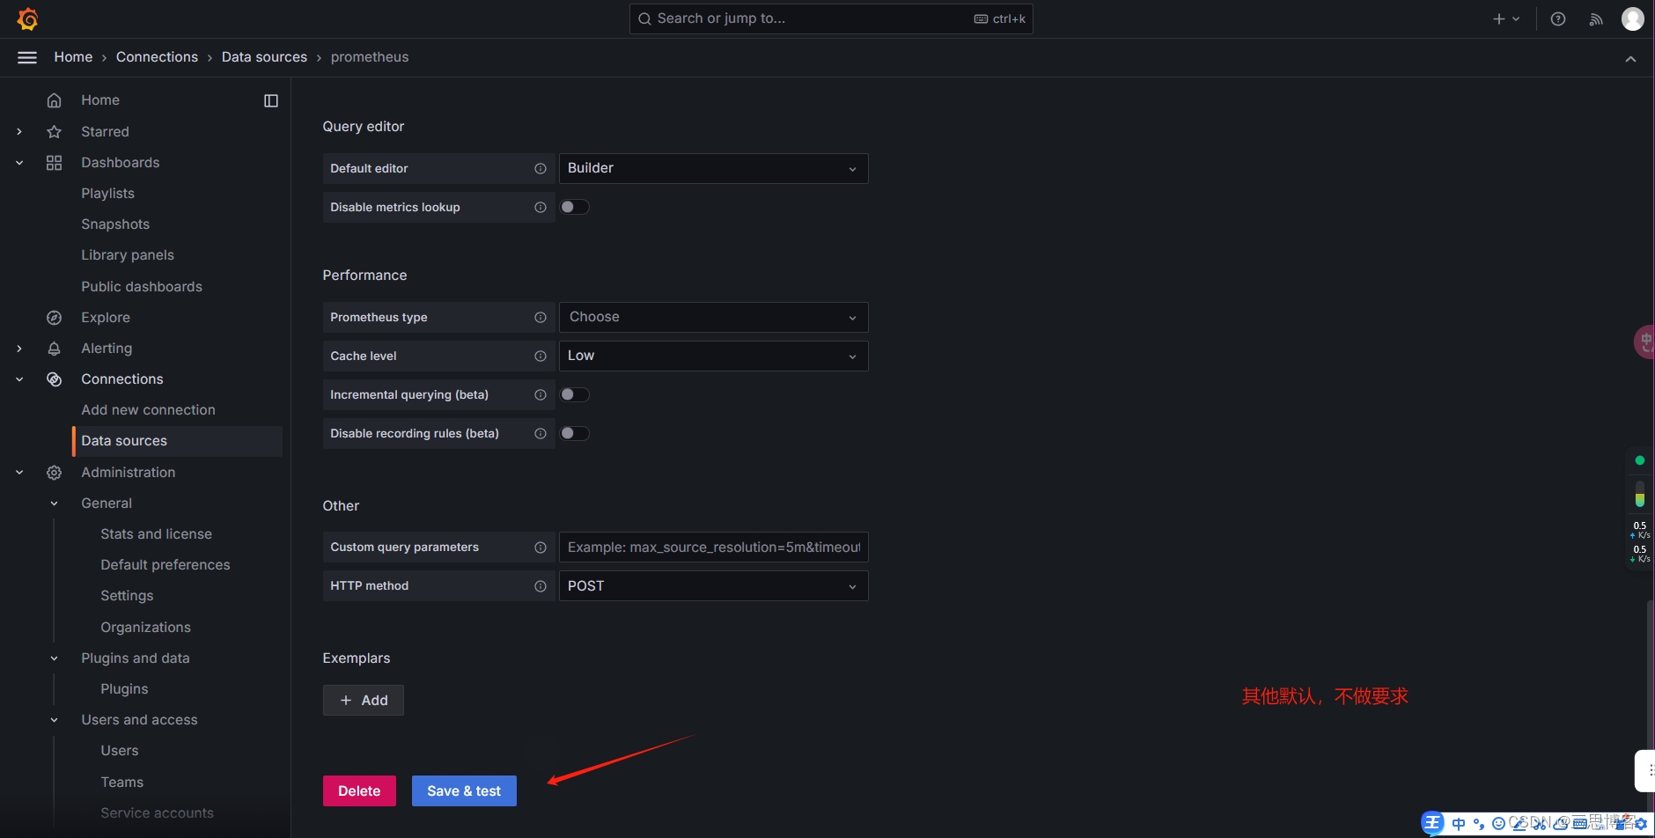Toggle Incremental querying (beta) switch
This screenshot has width=1655, height=838.
[x=575, y=394]
